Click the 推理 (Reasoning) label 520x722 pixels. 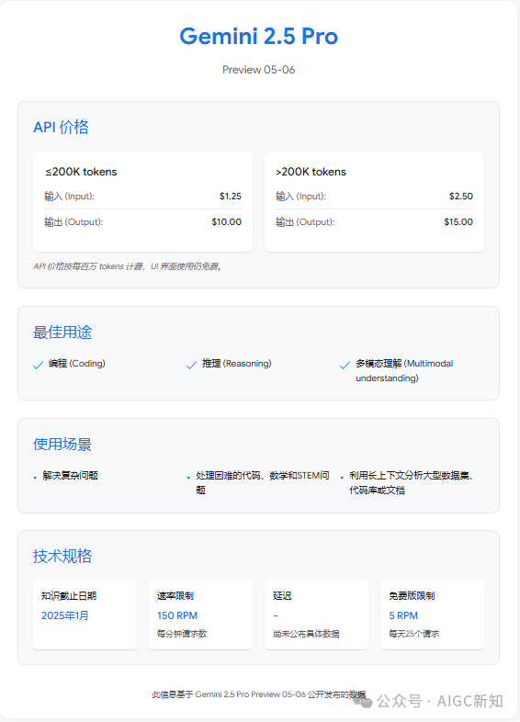coord(237,364)
